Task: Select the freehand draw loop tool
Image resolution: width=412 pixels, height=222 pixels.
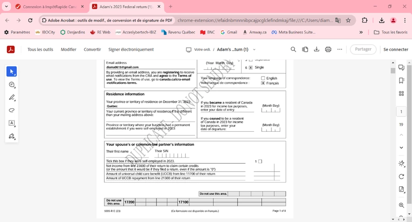Action: coord(11,111)
